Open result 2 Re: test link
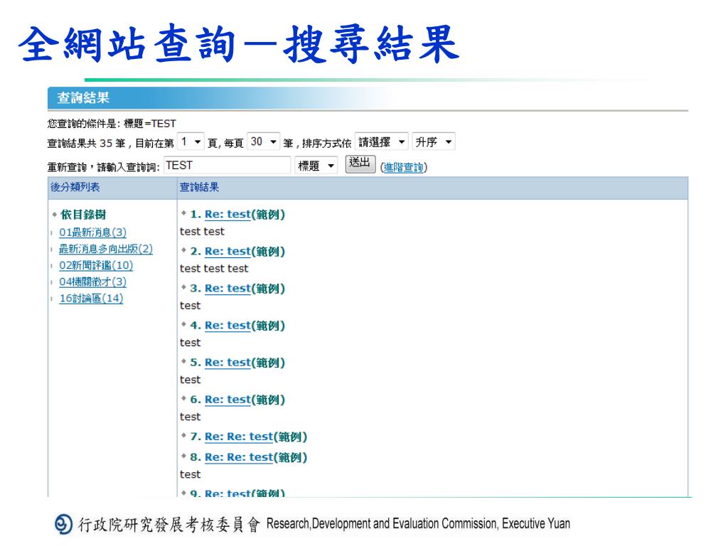This screenshot has height=546, width=728. pos(227,251)
